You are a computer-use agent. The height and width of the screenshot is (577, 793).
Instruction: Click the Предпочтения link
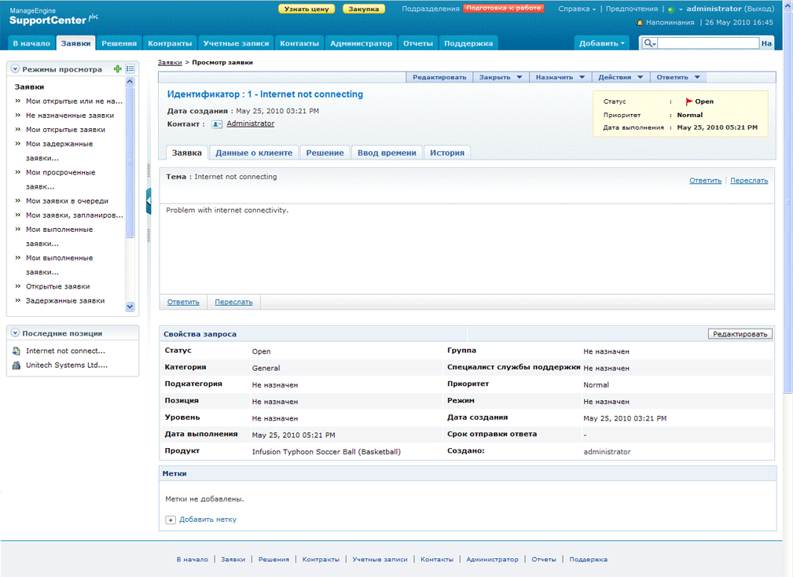point(632,9)
